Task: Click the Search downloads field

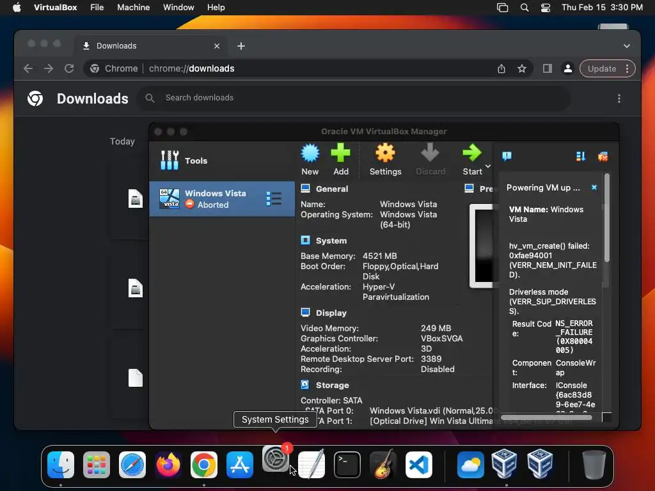Action: [x=355, y=98]
